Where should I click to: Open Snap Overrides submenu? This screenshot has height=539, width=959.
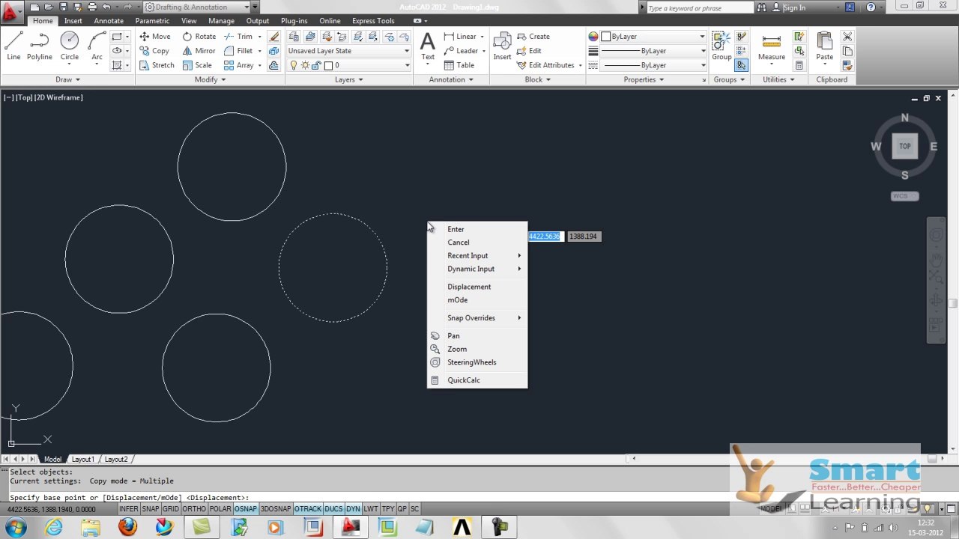pos(477,318)
